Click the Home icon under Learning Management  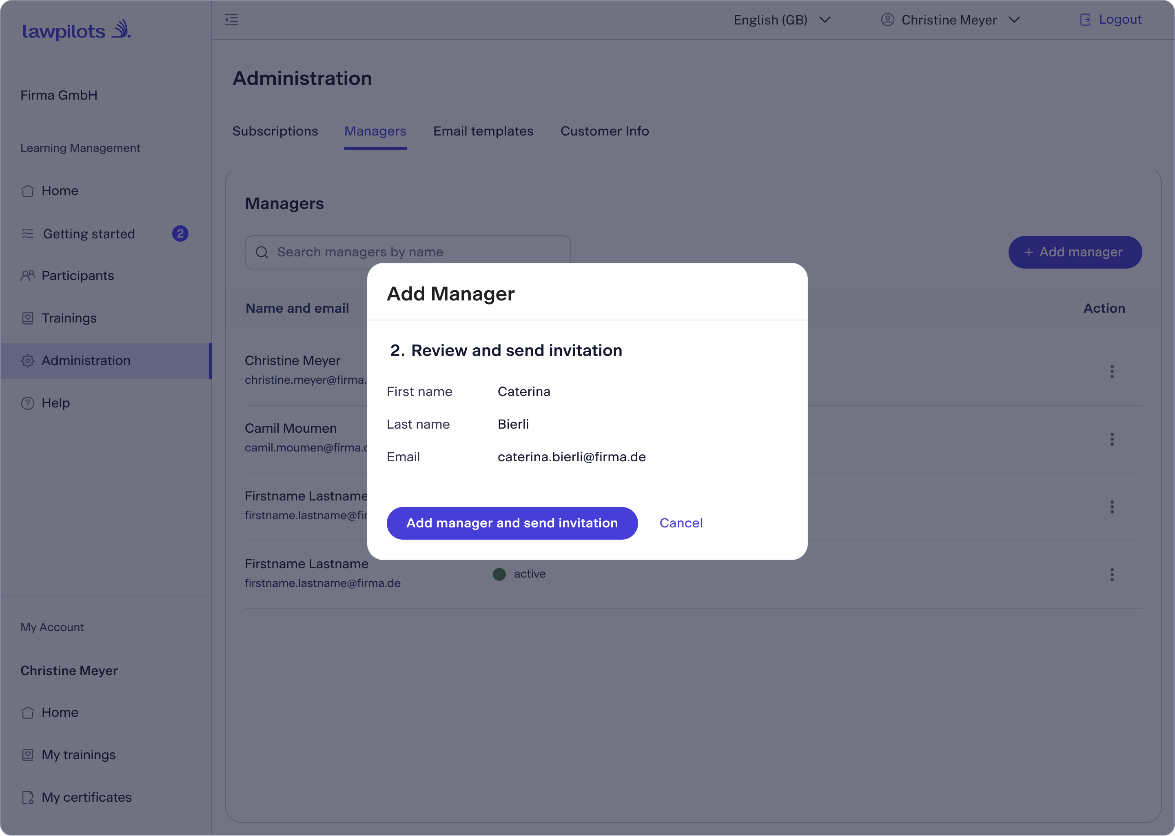coord(28,191)
